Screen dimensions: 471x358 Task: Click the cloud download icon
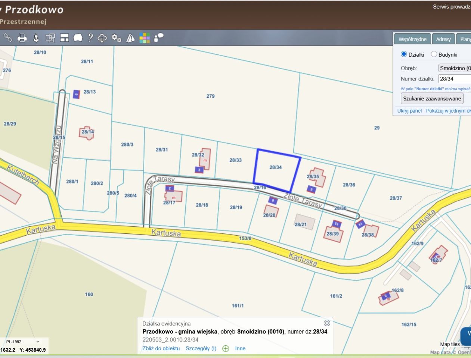(x=102, y=38)
